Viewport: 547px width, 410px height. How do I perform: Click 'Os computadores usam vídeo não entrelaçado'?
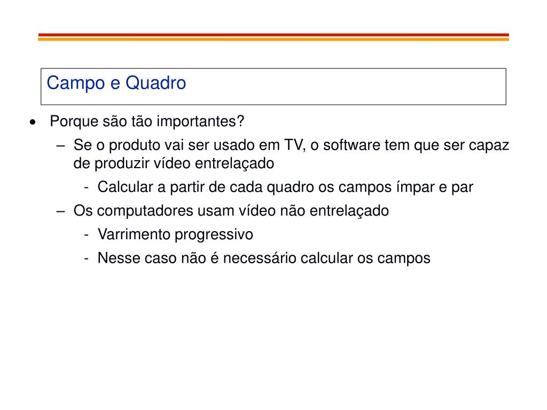pos(231,211)
